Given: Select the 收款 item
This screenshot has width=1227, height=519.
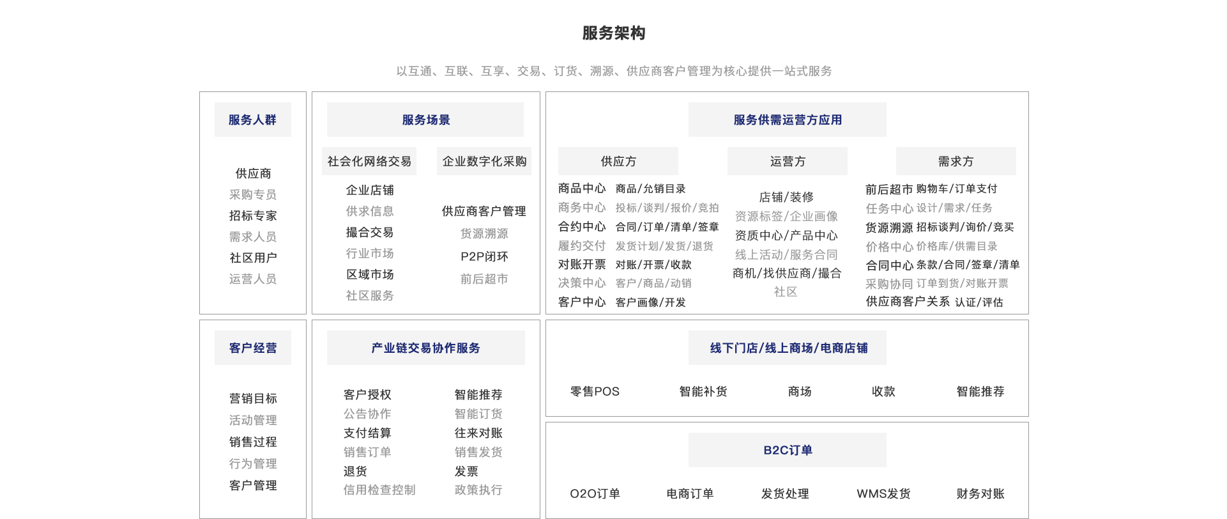Looking at the screenshot, I should (x=883, y=391).
